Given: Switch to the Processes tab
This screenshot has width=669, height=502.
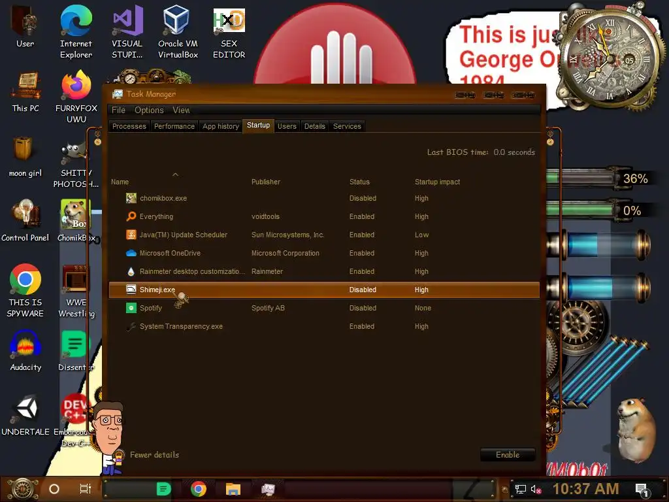Looking at the screenshot, I should point(129,126).
